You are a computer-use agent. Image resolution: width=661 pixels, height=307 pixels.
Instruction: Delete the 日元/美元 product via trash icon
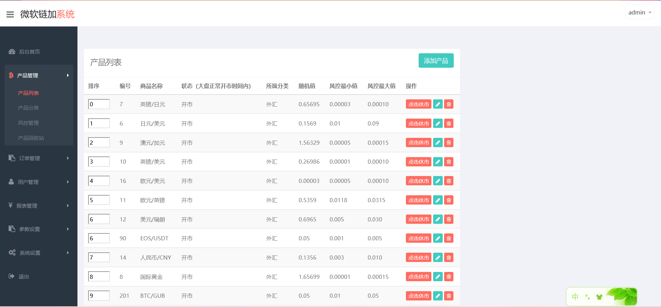(449, 123)
